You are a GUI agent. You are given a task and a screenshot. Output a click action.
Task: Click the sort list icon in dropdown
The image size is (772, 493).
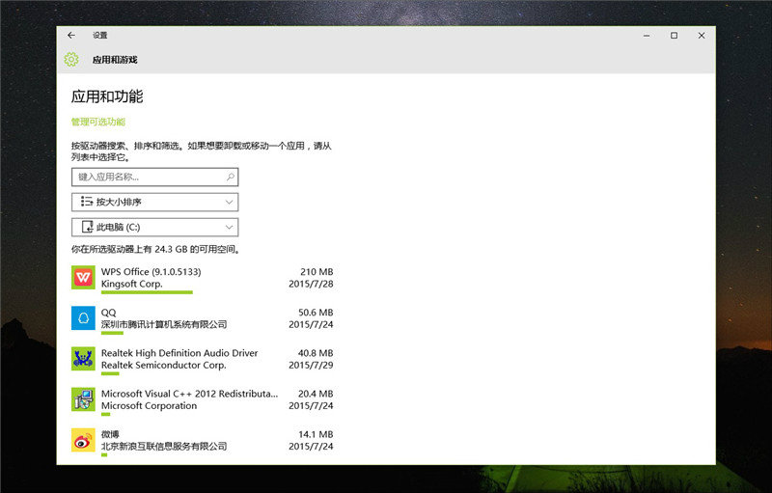87,202
